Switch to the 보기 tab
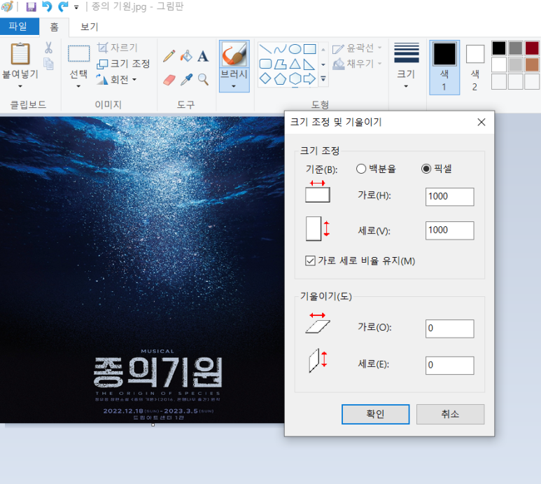Image resolution: width=541 pixels, height=484 pixels. 90,27
